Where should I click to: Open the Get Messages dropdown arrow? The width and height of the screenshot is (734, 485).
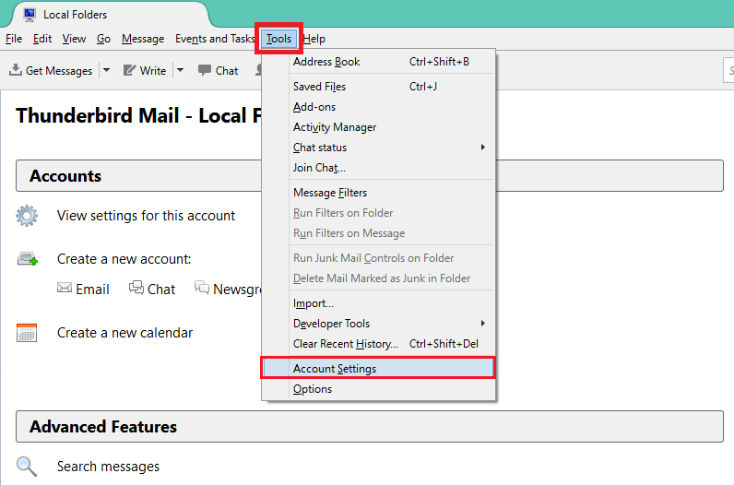(x=107, y=70)
